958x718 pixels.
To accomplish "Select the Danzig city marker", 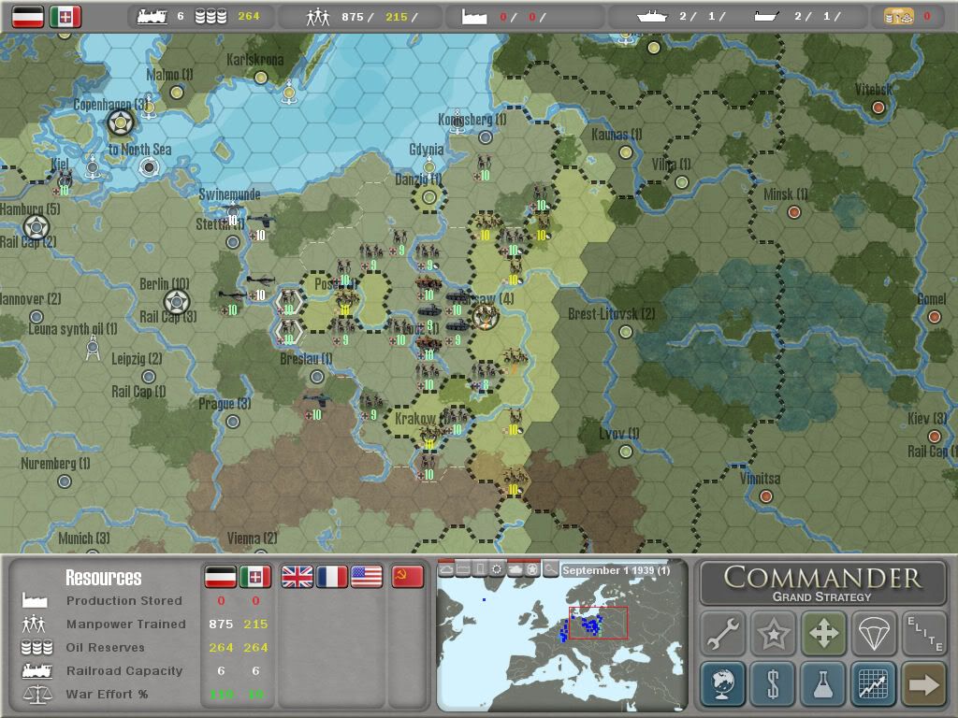I will click(429, 197).
